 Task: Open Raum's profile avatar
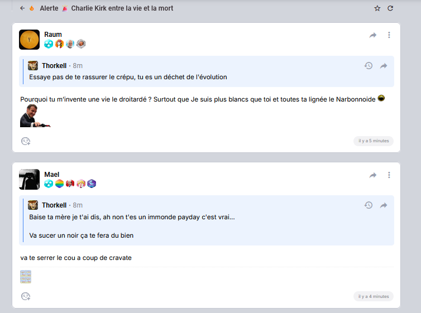tap(29, 40)
